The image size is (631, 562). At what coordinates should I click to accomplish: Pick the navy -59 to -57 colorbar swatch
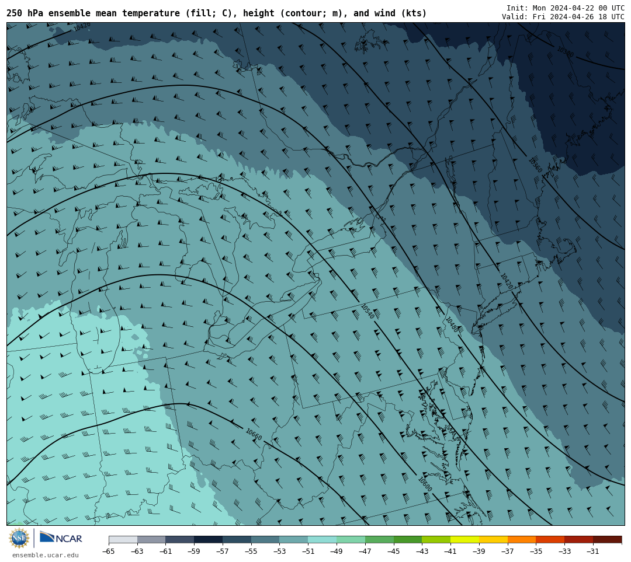pos(209,540)
